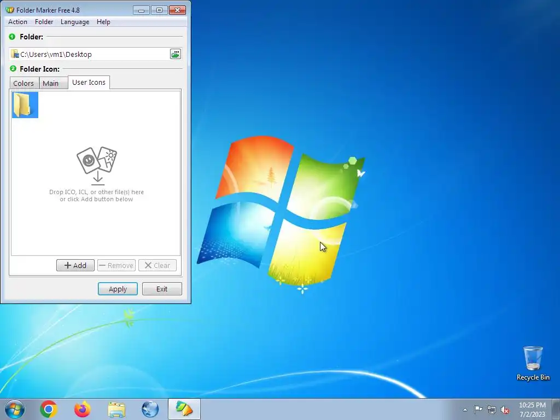Select Folder Marker taskbar icon
The image size is (560, 420).
pos(184,409)
